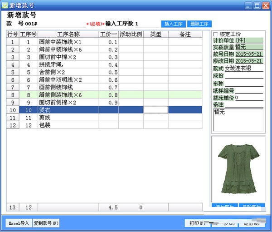Click the 裁床单价 input field
Viewport: 272px width, 232px height.
coord(249,98)
